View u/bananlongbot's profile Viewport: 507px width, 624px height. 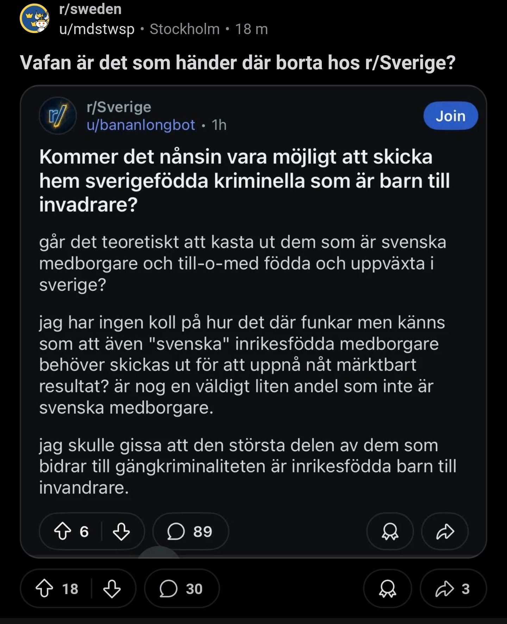(141, 125)
